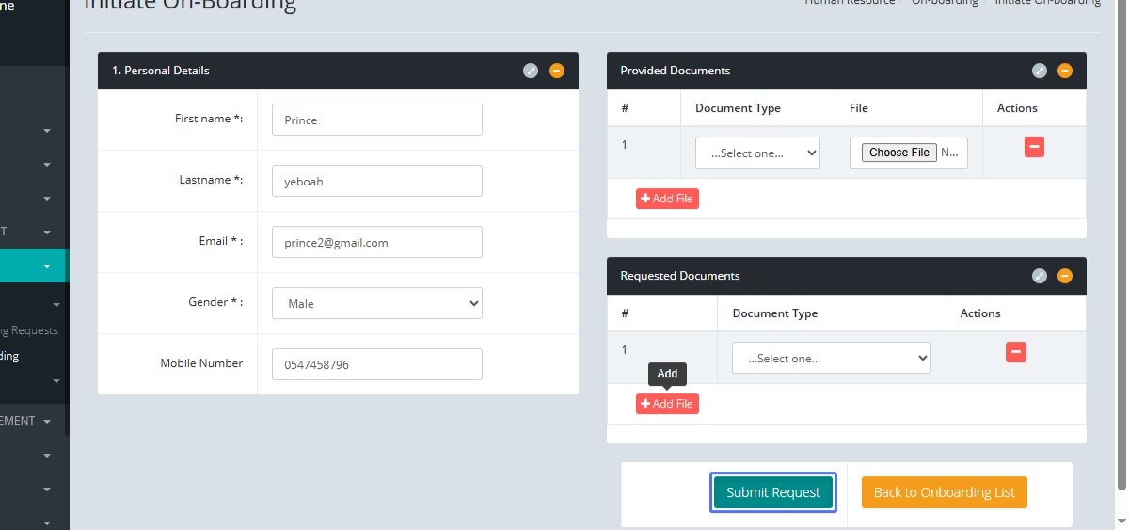Add File under Provided Documents
The image size is (1129, 530).
coord(667,199)
